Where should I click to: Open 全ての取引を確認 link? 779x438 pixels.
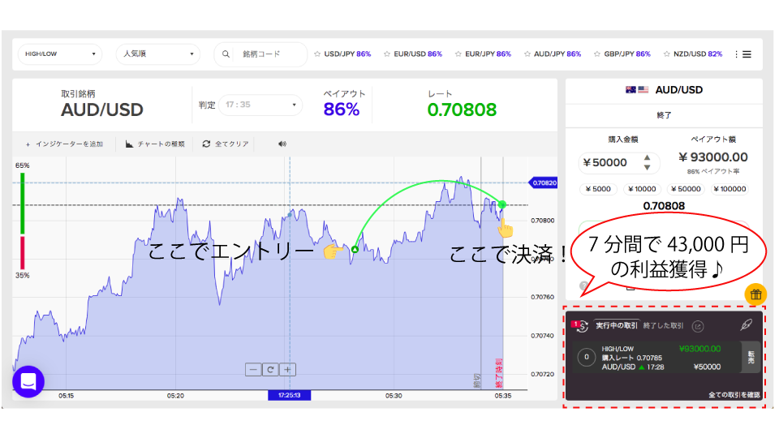point(734,395)
